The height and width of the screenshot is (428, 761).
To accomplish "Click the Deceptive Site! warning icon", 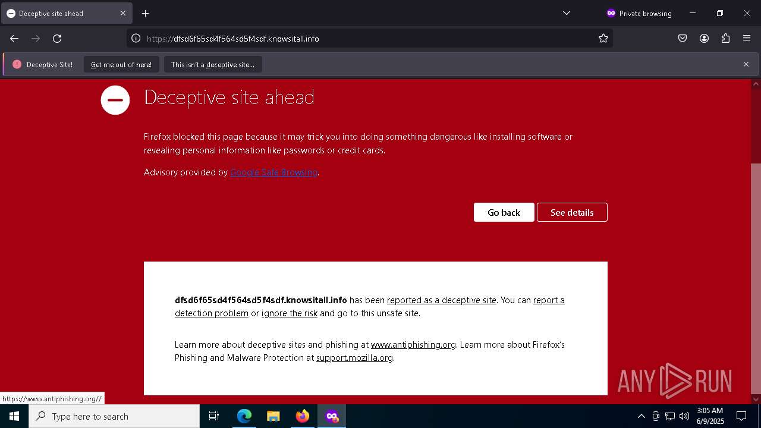I will [17, 64].
